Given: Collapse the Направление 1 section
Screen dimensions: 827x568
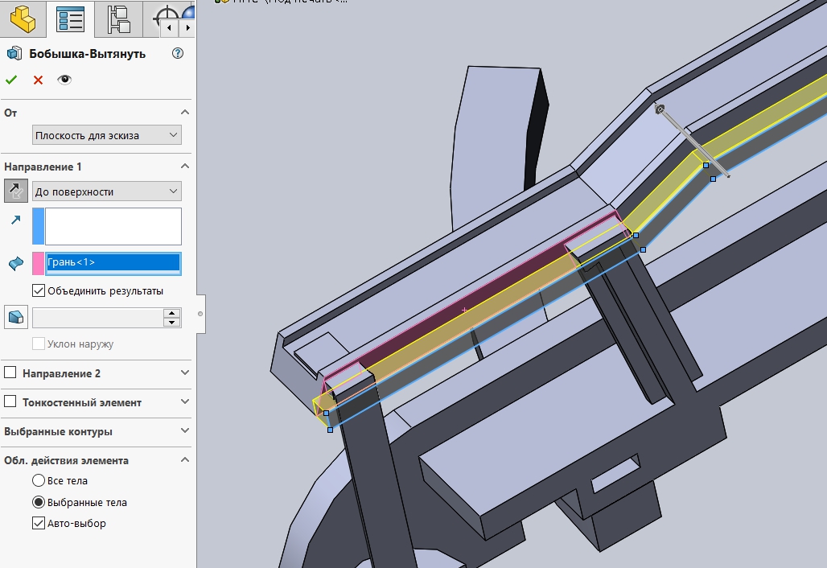Looking at the screenshot, I should point(185,167).
